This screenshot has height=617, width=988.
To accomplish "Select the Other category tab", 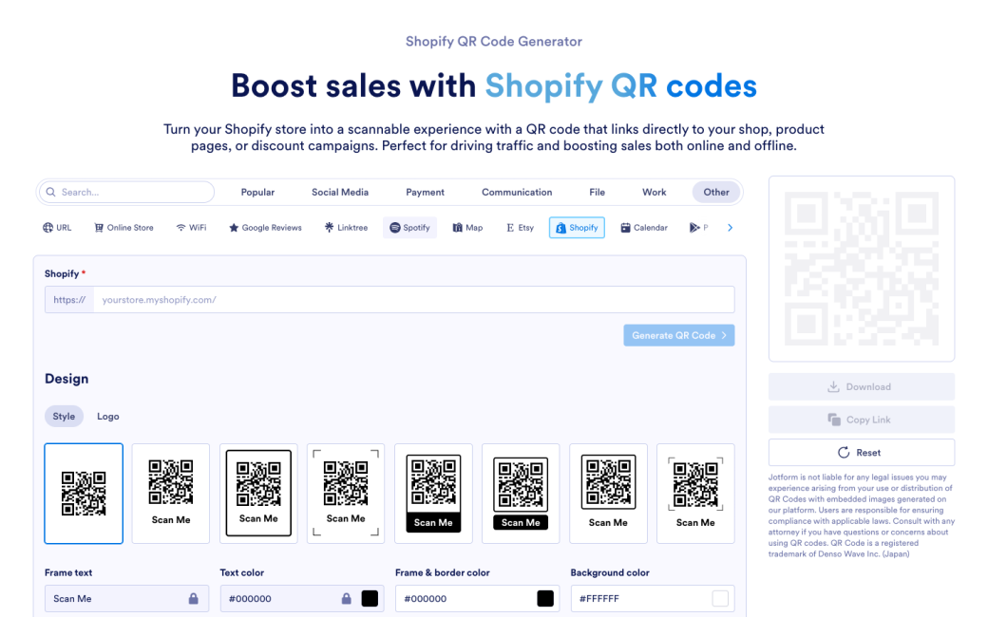I will point(716,192).
